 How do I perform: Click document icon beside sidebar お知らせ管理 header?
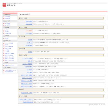click(x=4, y=14)
